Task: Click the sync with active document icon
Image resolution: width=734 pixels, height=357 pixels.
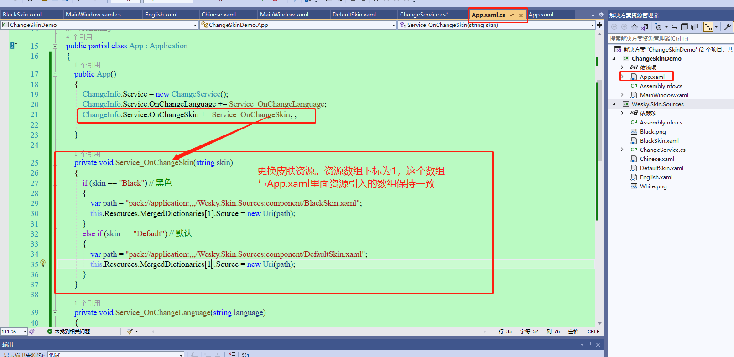Action: [x=674, y=27]
